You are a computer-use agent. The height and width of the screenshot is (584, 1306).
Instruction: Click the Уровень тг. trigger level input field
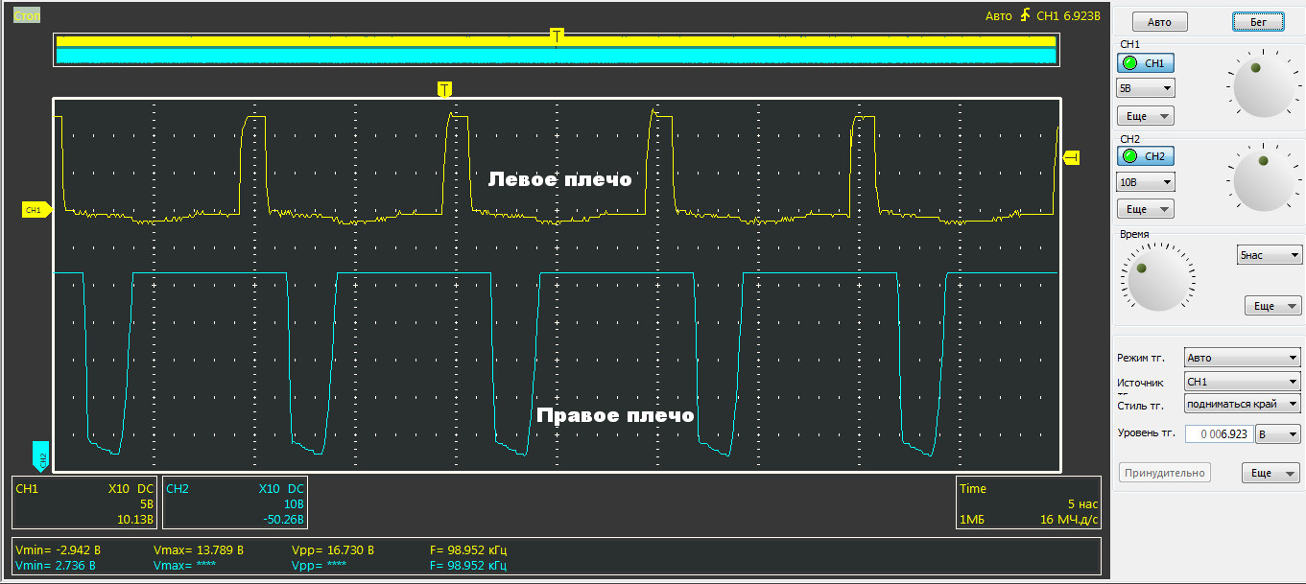coord(1219,434)
